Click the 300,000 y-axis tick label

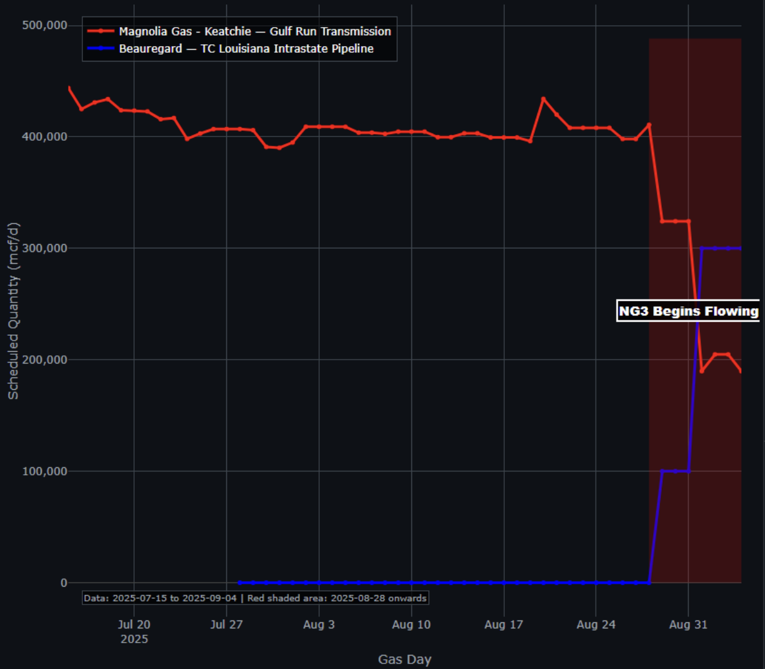44,248
